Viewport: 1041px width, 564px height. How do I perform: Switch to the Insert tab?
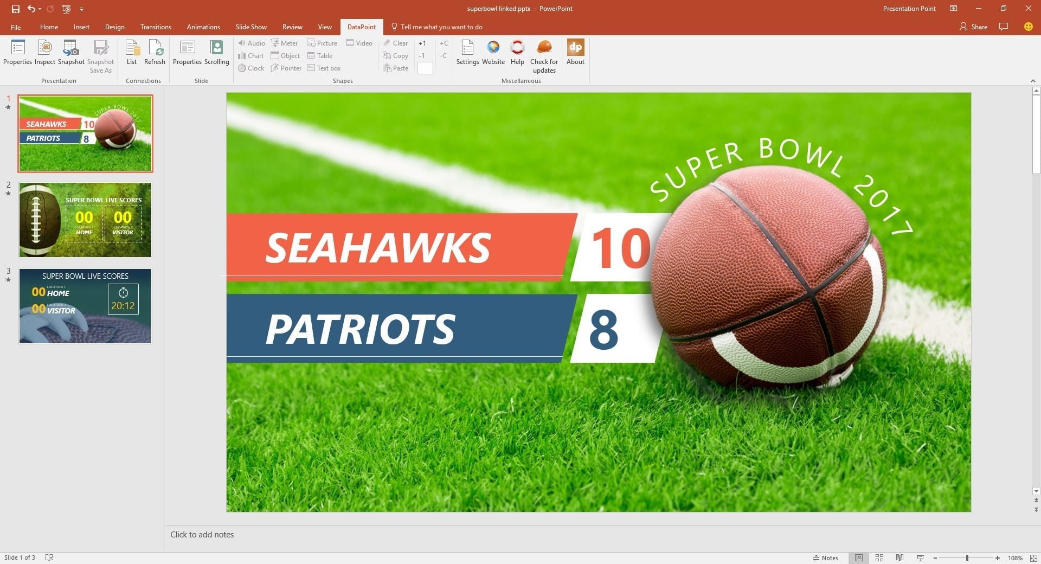[81, 27]
